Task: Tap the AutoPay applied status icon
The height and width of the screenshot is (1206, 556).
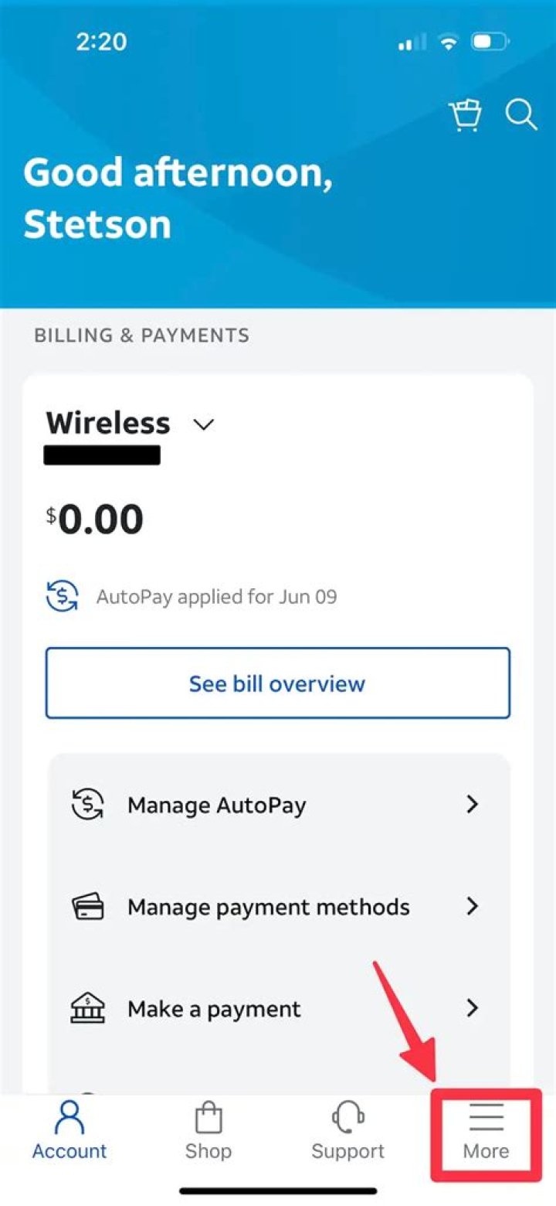Action: tap(62, 597)
